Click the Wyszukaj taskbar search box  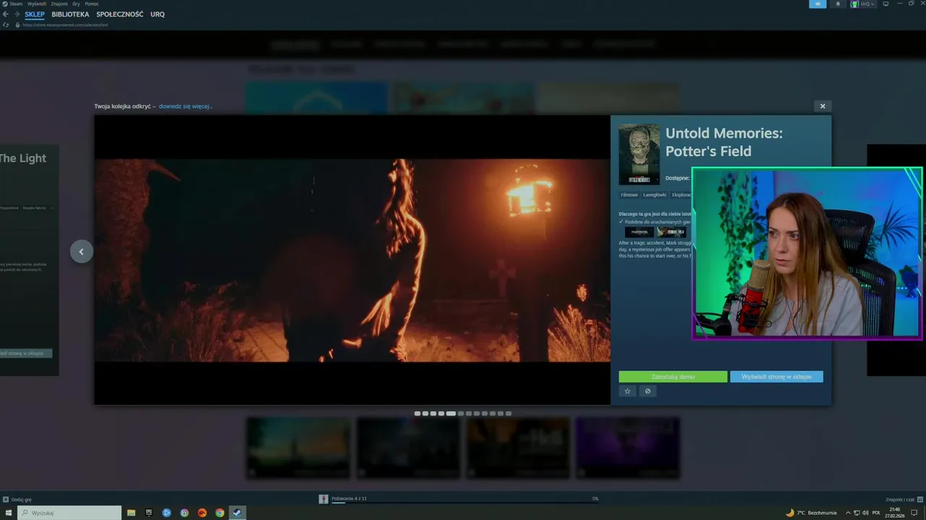click(x=69, y=513)
